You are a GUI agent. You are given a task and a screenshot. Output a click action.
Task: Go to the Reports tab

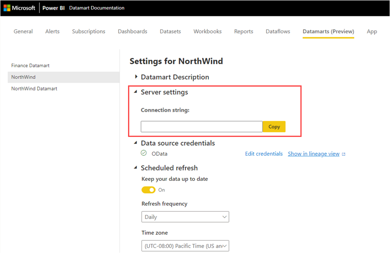244,31
